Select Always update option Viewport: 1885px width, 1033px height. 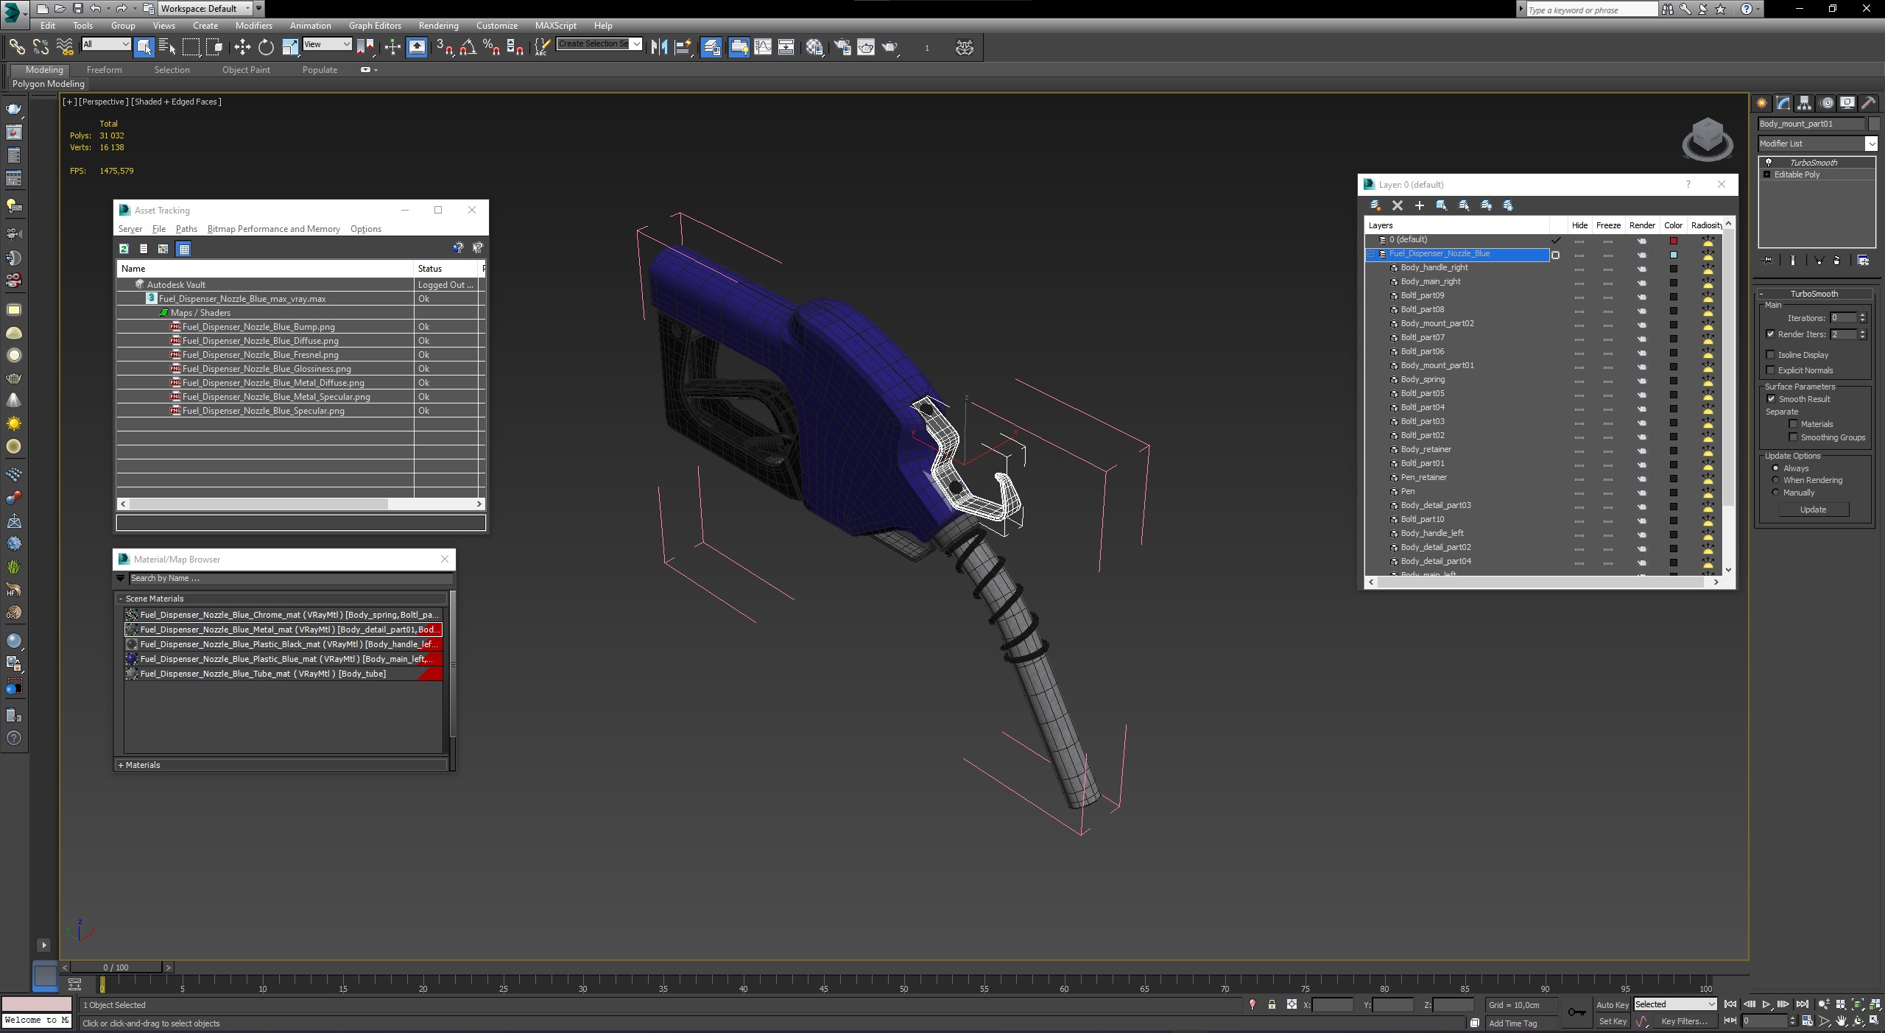point(1775,468)
